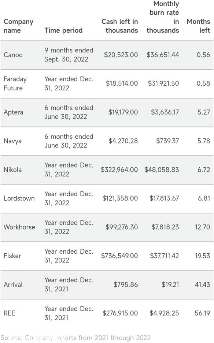Select Workhorse months left 12.70
This screenshot has height=343, width=214.
pyautogui.click(x=202, y=227)
